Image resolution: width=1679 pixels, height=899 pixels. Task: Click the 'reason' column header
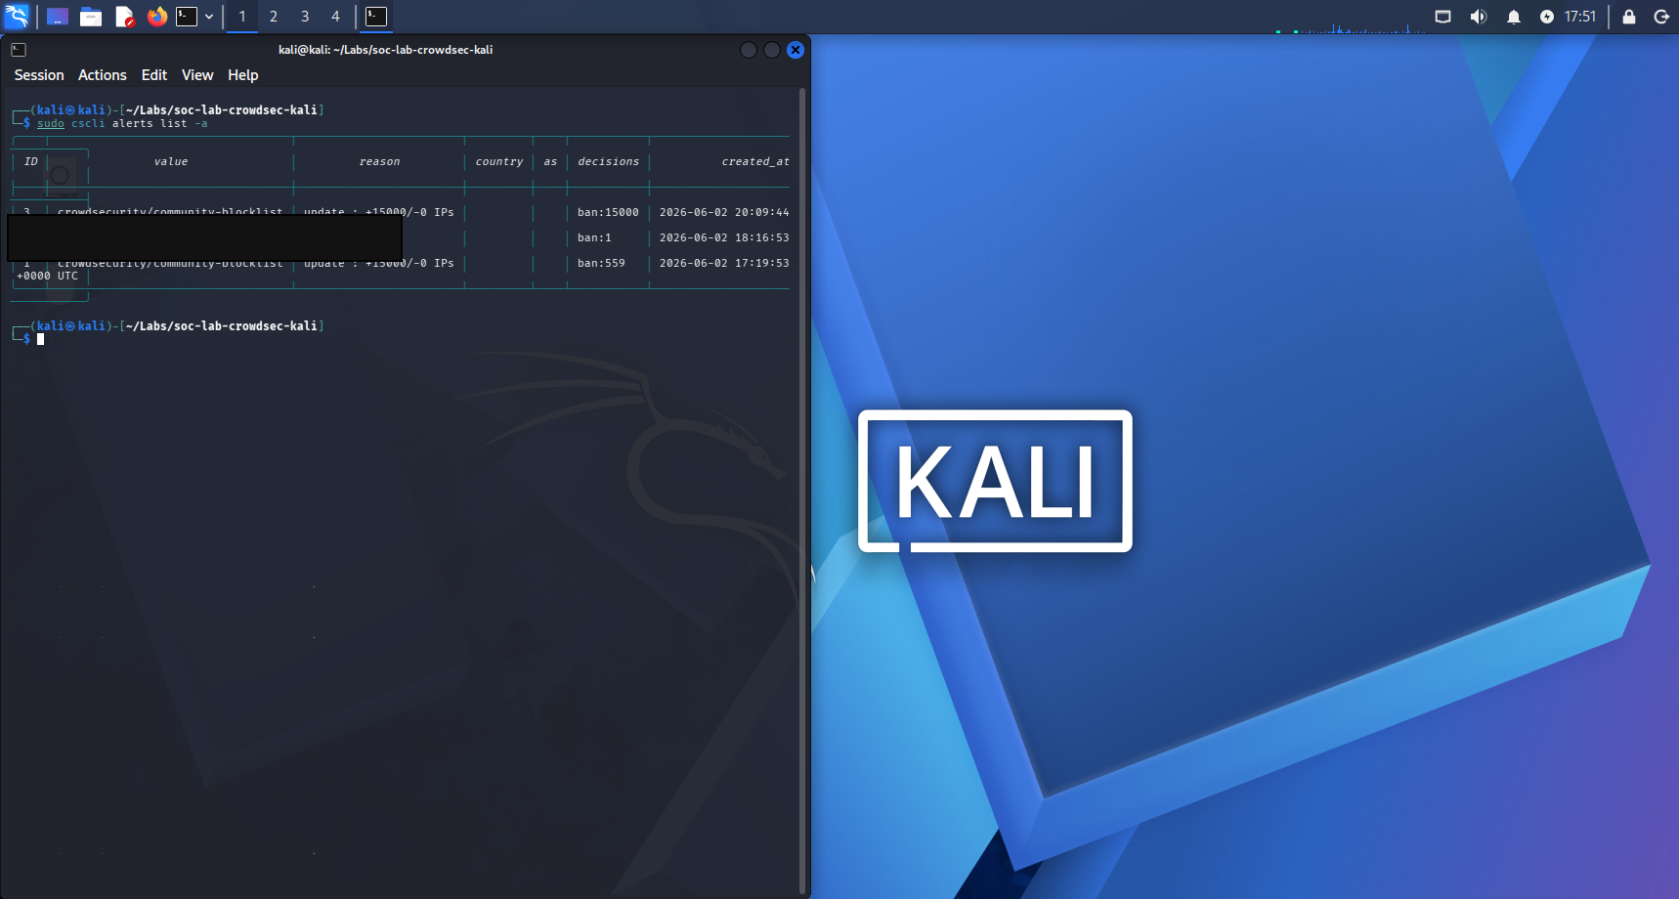380,162
